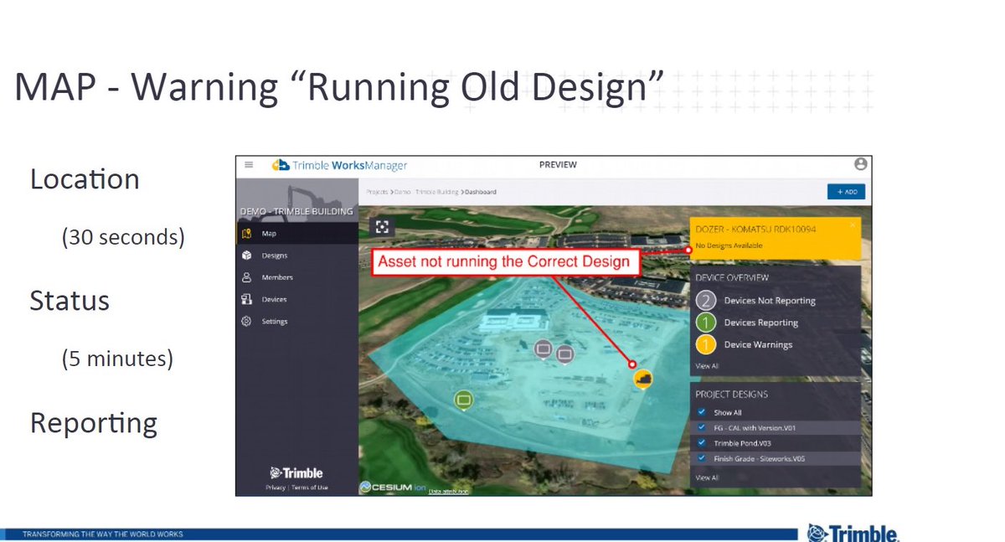
Task: Click the No Designs Available text
Action: coord(729,245)
